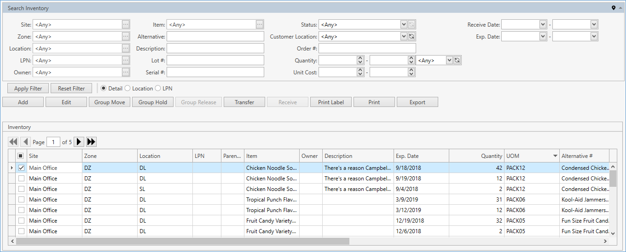Click the pin icon in Search Inventory header
This screenshot has width=626, height=252.
pos(613,8)
